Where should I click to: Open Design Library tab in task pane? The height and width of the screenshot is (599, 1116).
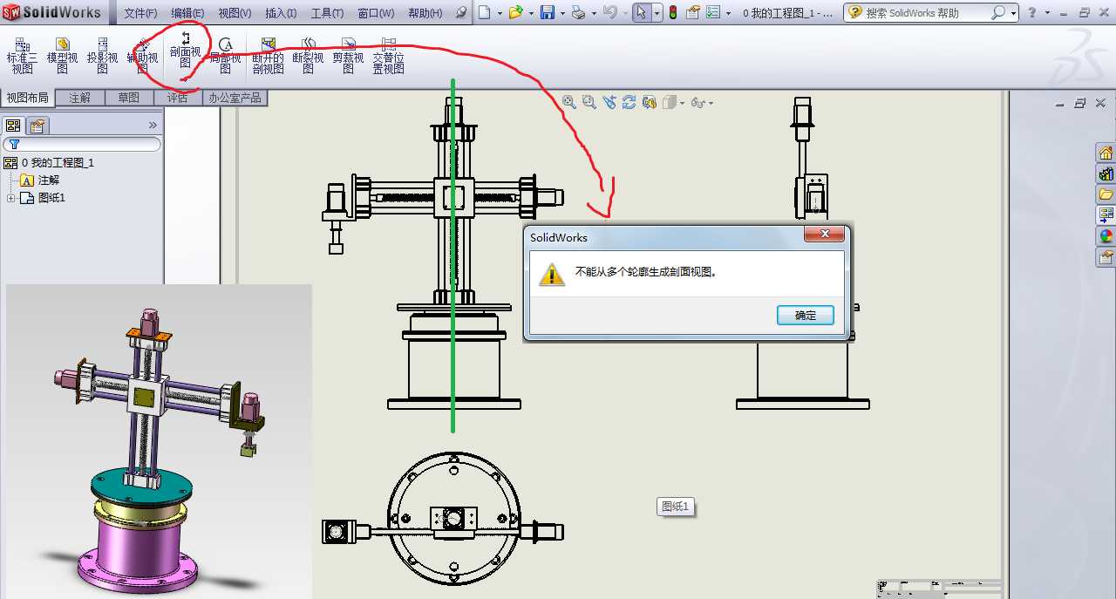click(x=1106, y=174)
